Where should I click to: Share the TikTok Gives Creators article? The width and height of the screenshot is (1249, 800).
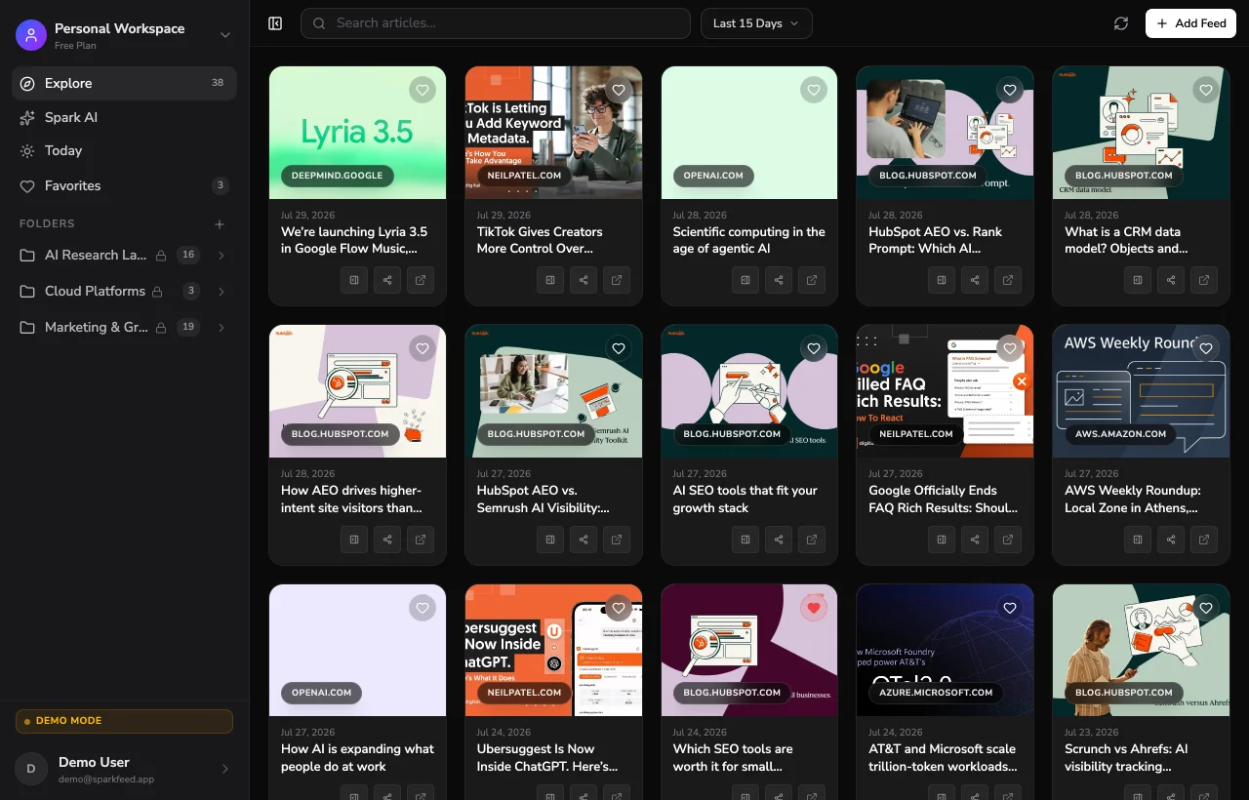coord(584,280)
